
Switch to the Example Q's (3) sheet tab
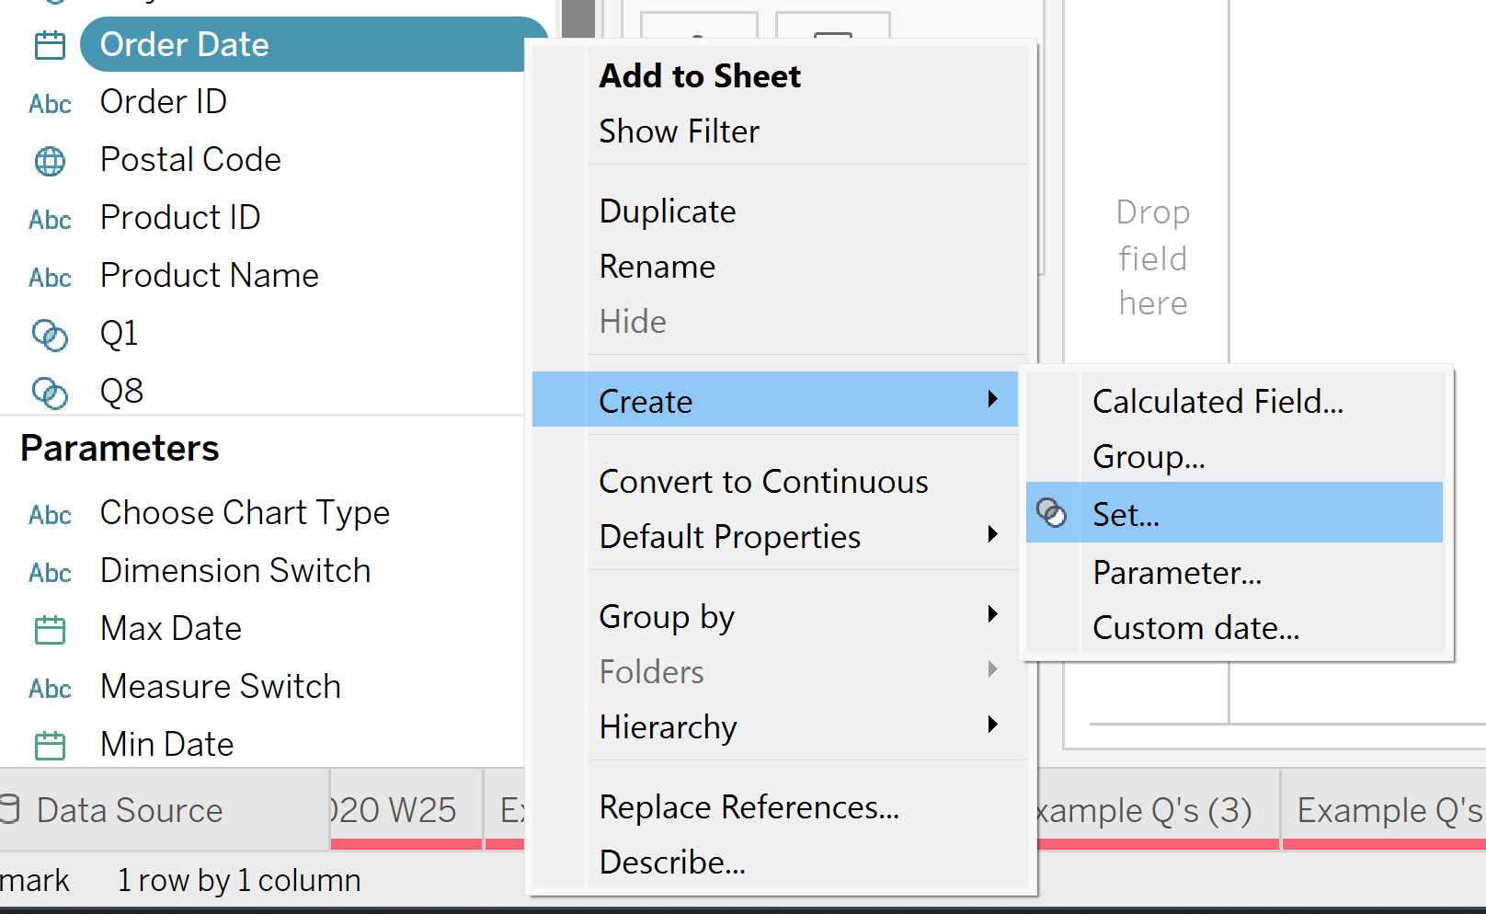1145,810
